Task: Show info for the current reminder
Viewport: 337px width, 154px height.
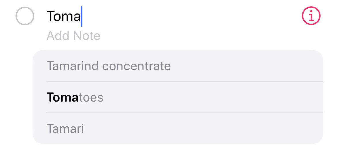Action: (x=311, y=16)
